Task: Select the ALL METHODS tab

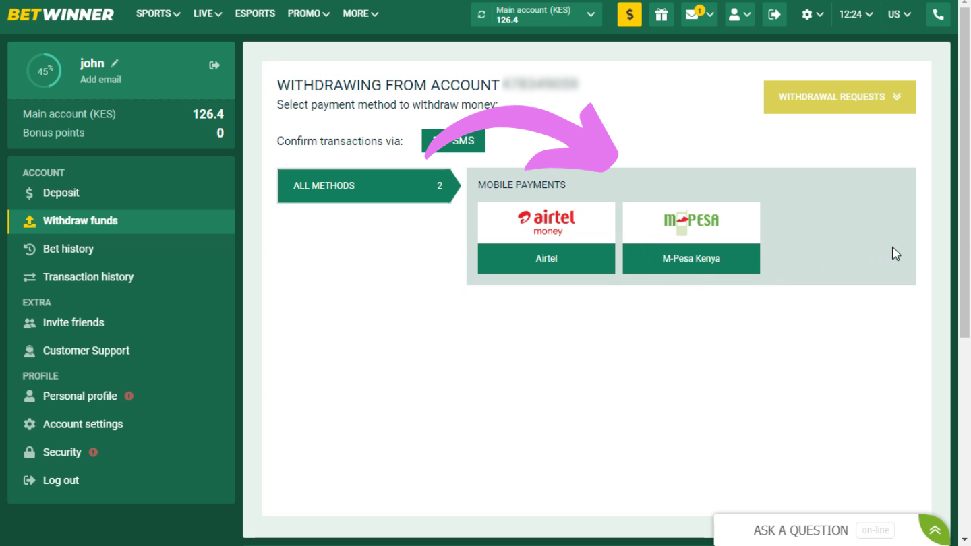Action: point(368,186)
